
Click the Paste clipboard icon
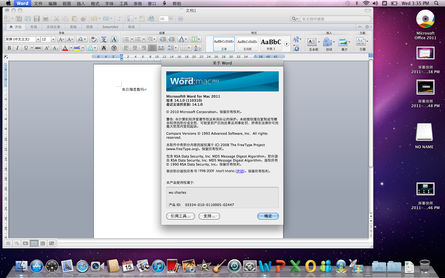click(x=74, y=19)
